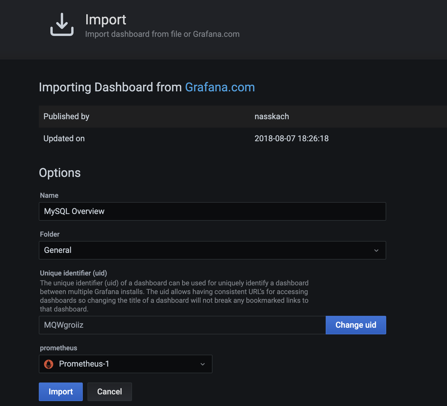Click the Change uid button

(x=356, y=325)
